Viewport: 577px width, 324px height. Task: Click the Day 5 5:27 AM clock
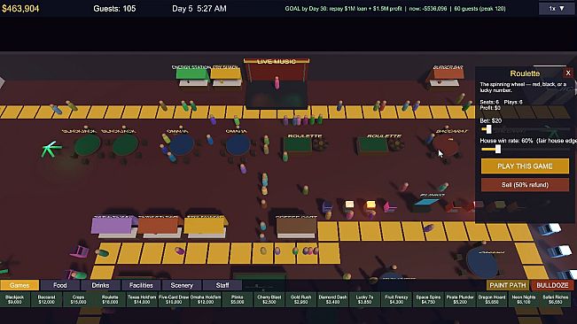199,9
